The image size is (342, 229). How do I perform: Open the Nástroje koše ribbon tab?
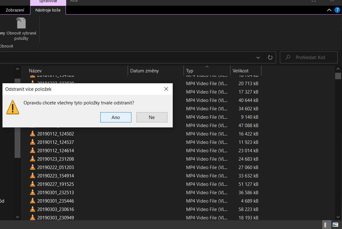[48, 10]
